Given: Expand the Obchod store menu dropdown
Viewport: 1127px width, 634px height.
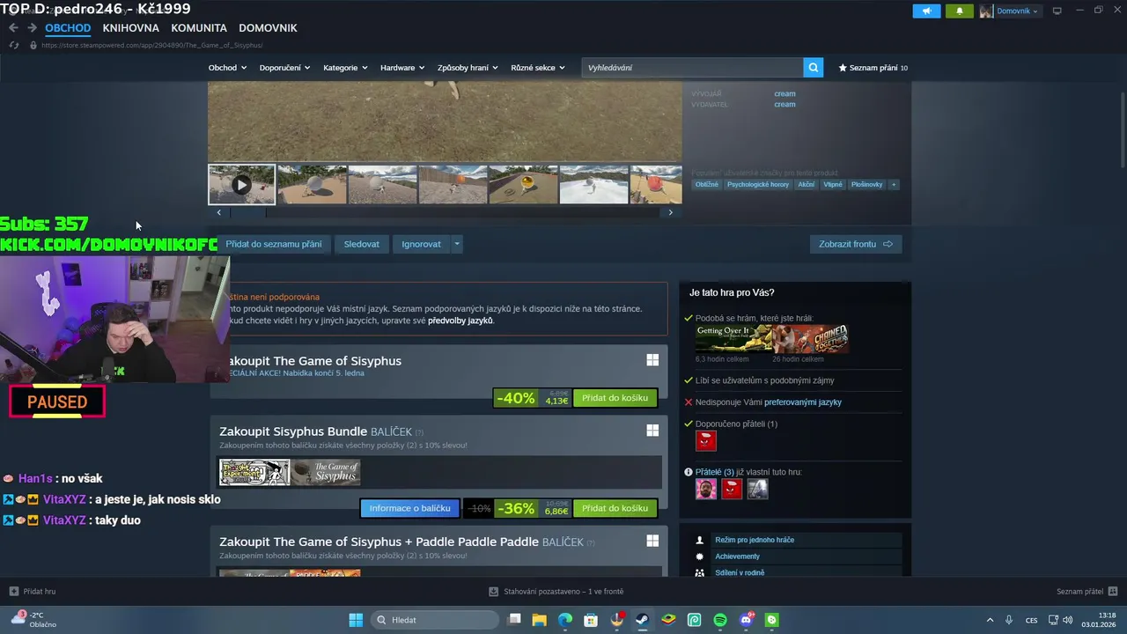Looking at the screenshot, I should point(227,68).
